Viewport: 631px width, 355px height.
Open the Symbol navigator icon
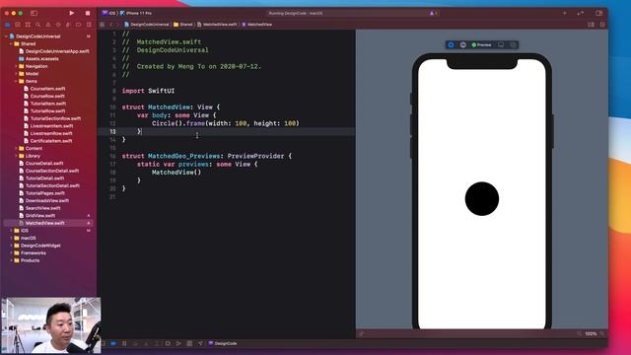pyautogui.click(x=28, y=25)
